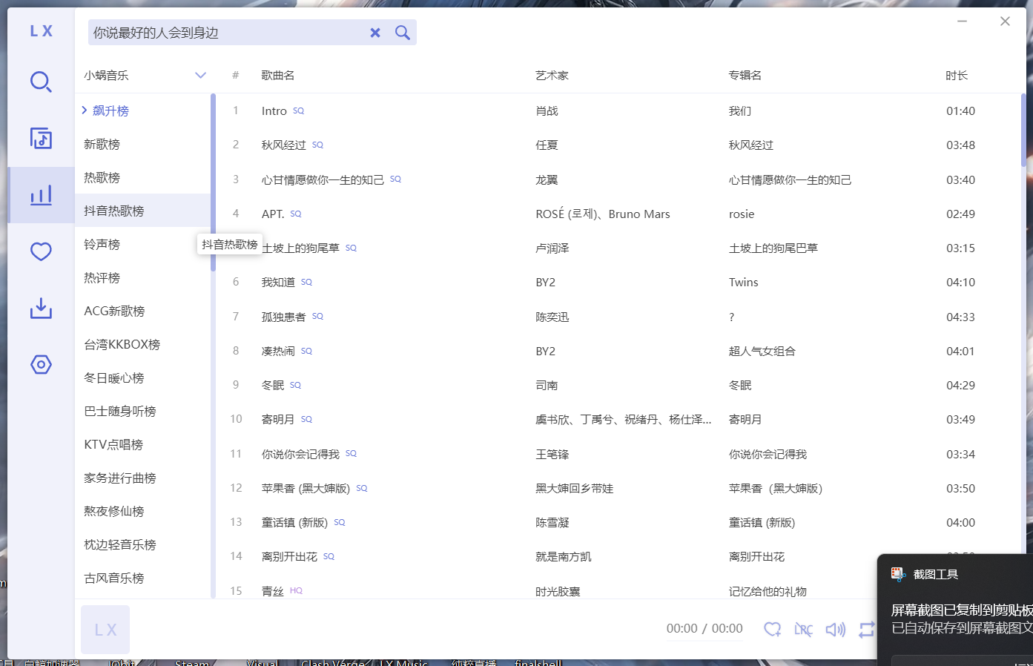
Task: Toggle desktop lyrics with the LRC icon
Action: [803, 629]
